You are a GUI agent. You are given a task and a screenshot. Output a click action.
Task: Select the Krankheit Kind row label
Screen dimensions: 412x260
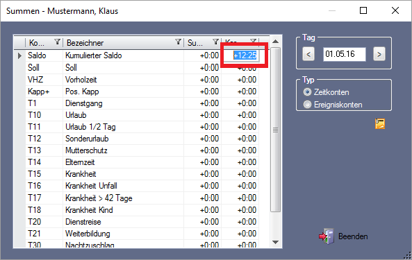point(89,210)
